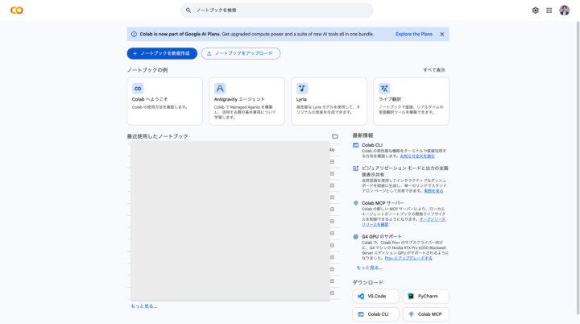Image resolution: width=580 pixels, height=324 pixels.
Task: Dismiss the Google AI Plans banner
Action: pos(441,34)
